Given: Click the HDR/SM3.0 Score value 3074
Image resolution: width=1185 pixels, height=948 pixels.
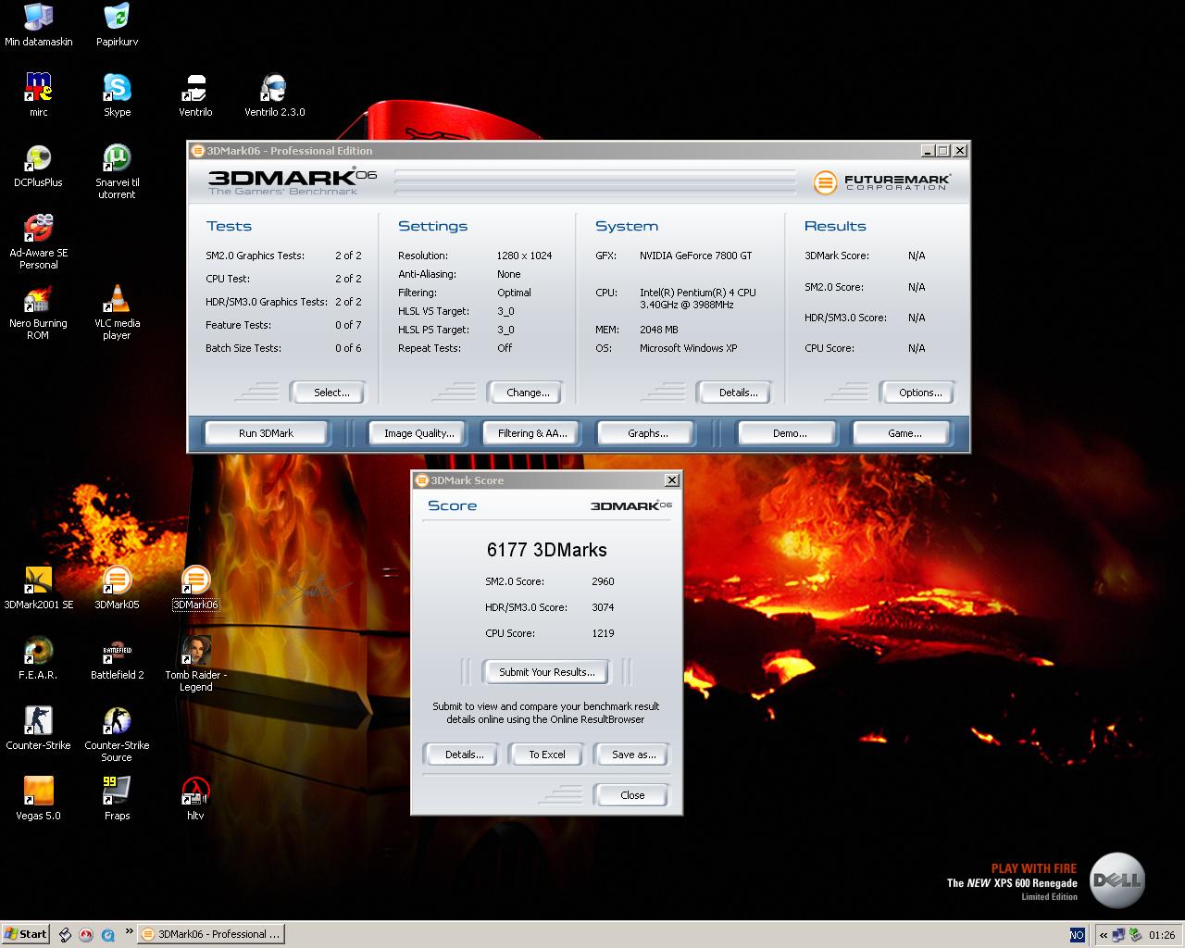Looking at the screenshot, I should (603, 607).
